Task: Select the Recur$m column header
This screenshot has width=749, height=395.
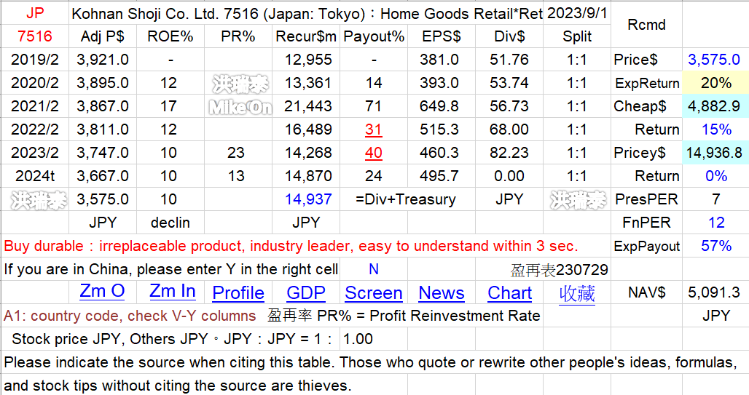Action: (306, 36)
